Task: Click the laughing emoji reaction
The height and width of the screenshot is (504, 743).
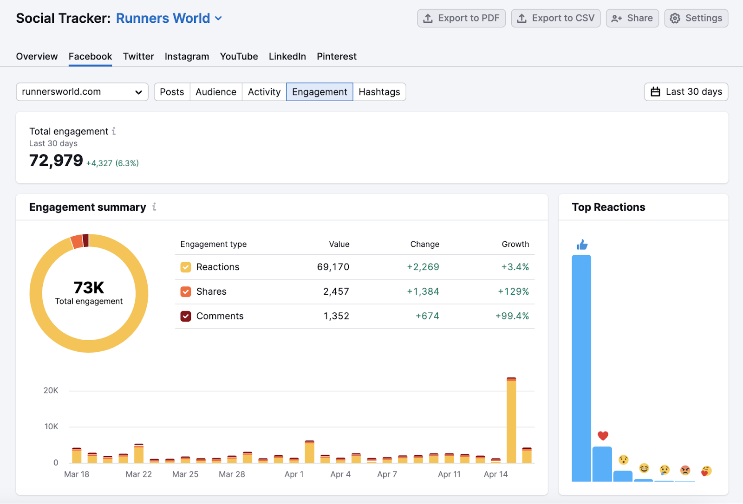Action: (644, 468)
